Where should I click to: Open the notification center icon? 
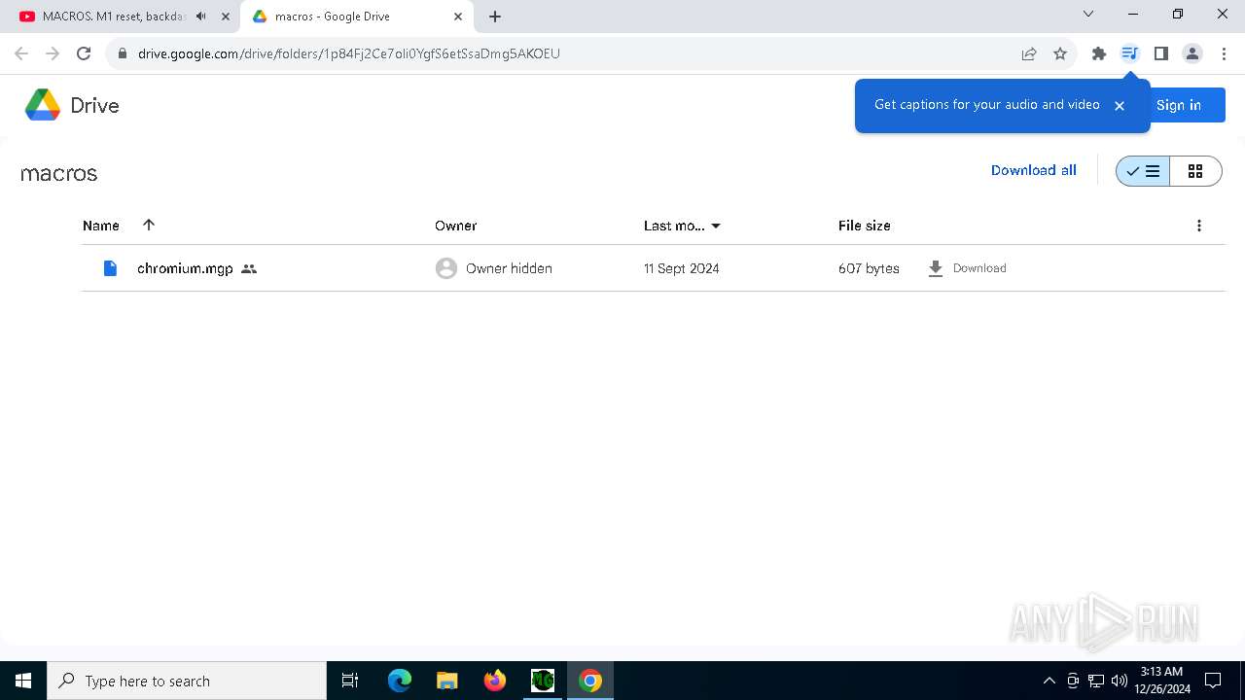pyautogui.click(x=1213, y=681)
